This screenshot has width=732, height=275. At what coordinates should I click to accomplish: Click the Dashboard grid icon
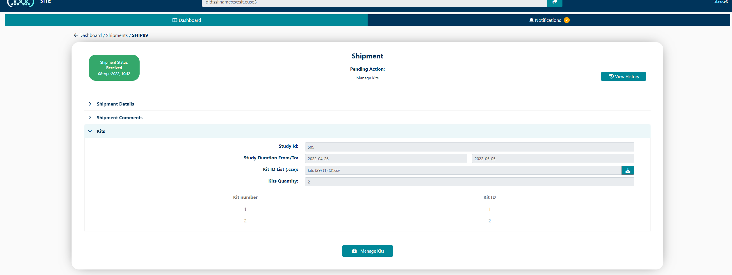click(175, 20)
